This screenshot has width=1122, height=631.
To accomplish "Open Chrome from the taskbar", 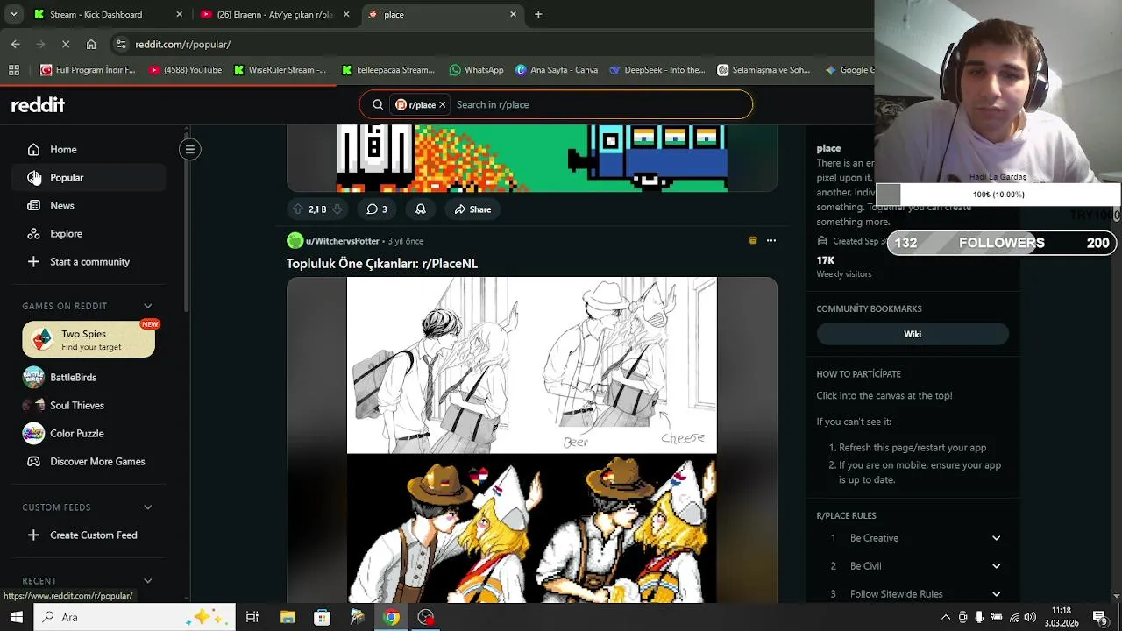I will click(x=391, y=618).
